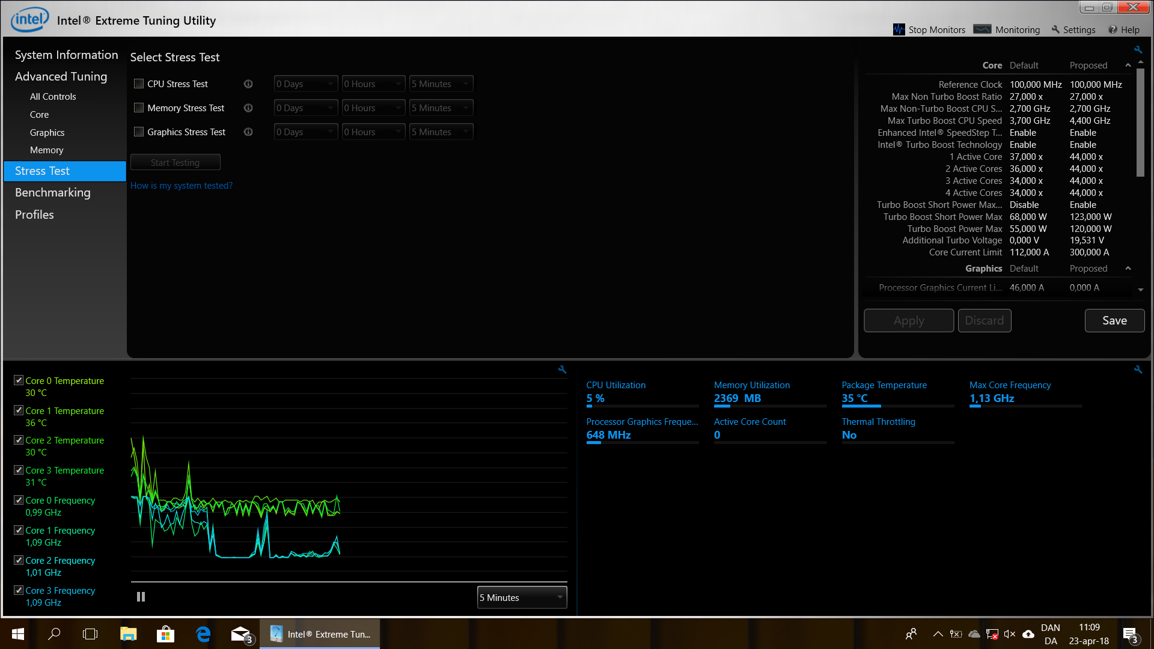Select All Controls under Advanced Tuning
The image size is (1154, 649).
(53, 97)
